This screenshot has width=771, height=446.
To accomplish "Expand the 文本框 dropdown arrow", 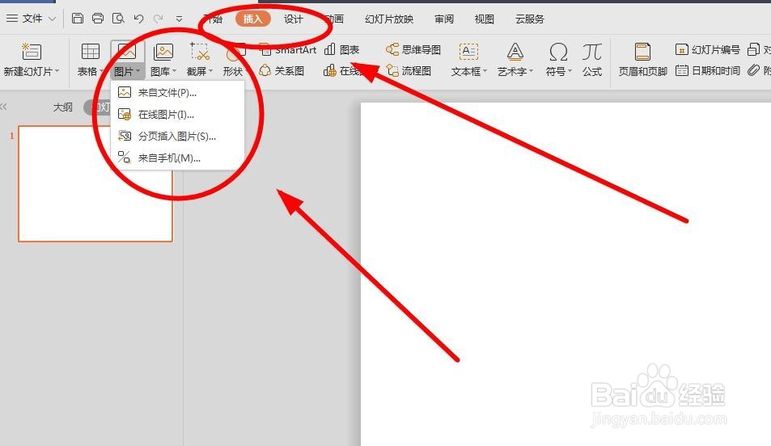I will 485,71.
